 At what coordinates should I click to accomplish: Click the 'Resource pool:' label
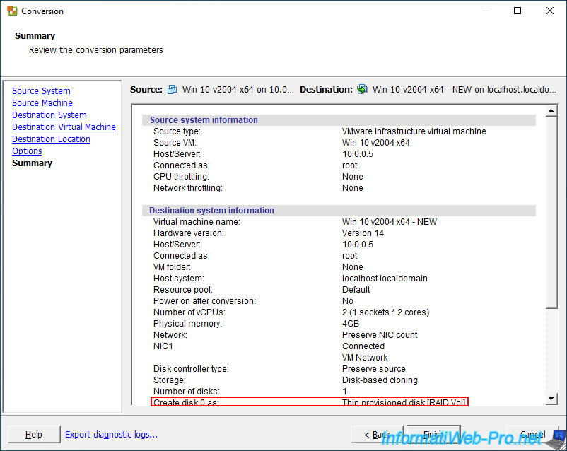[183, 290]
